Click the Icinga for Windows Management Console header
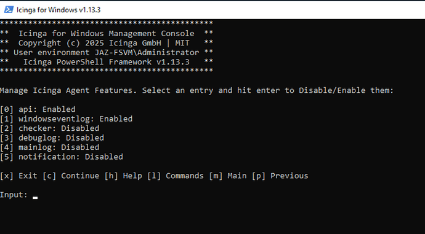The height and width of the screenshot is (234, 425). pyautogui.click(x=106, y=34)
